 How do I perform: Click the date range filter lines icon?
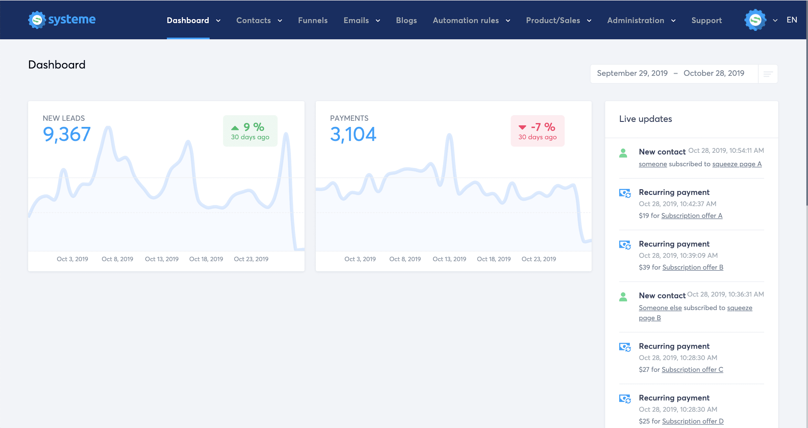pos(768,74)
